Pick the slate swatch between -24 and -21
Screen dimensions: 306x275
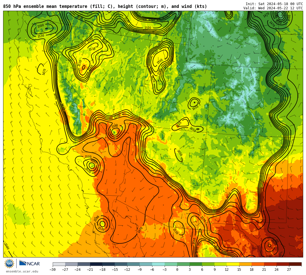point(84,264)
